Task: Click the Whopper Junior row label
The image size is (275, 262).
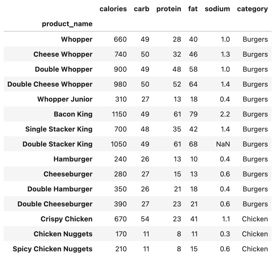Action: click(65, 99)
